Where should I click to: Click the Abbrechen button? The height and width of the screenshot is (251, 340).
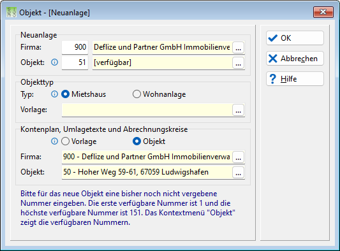(295, 59)
